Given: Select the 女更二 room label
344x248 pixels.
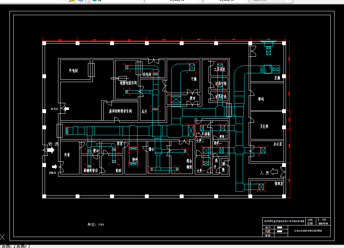Looking at the screenshot, I should tap(200, 141).
